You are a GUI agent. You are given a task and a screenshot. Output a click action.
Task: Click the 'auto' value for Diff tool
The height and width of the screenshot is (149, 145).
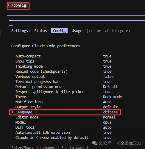pos(107,127)
